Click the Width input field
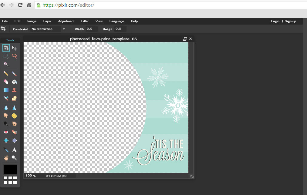 click(x=92, y=29)
